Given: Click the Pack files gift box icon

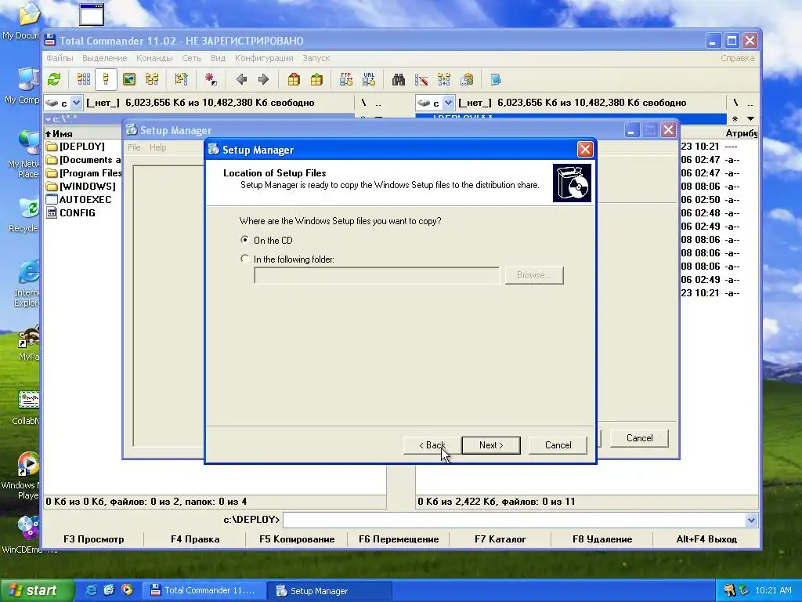Looking at the screenshot, I should [294, 79].
